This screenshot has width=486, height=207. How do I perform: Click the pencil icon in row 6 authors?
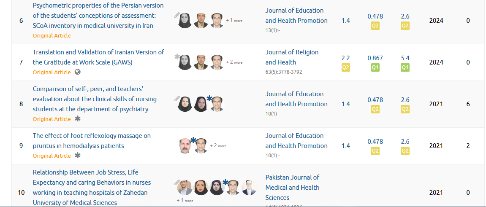pos(177,15)
